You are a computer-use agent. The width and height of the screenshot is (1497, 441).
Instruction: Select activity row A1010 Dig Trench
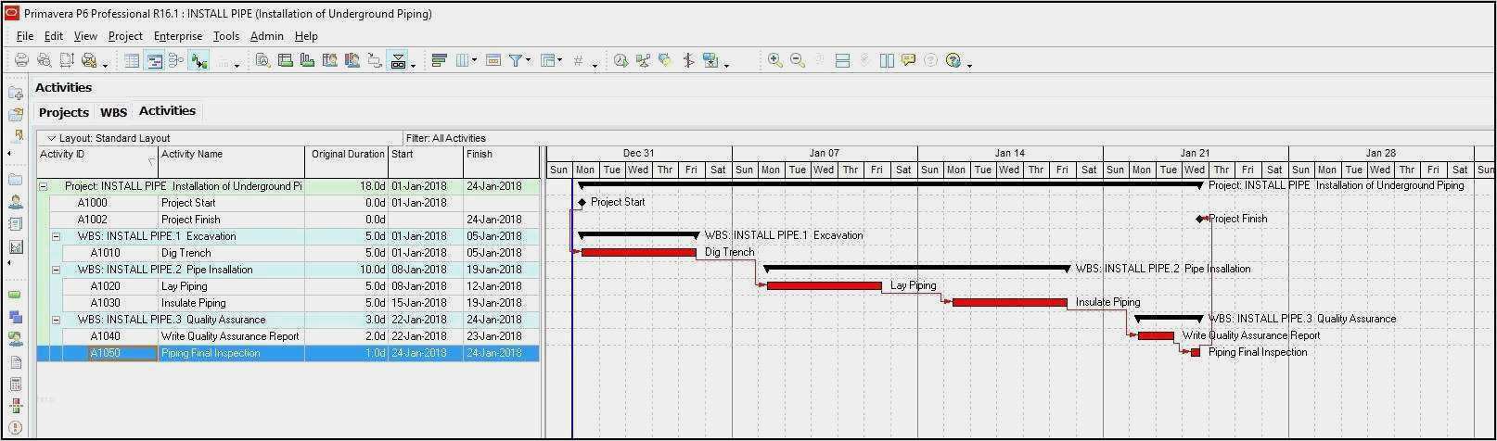[288, 253]
